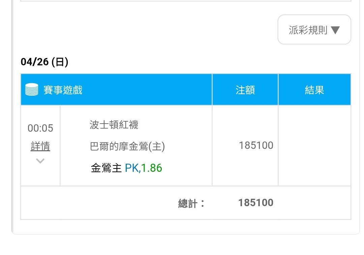Select team name 波士頓紅襪

114,125
